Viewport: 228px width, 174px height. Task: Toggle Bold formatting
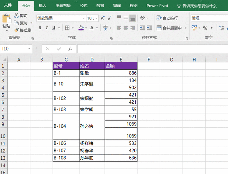point(40,28)
